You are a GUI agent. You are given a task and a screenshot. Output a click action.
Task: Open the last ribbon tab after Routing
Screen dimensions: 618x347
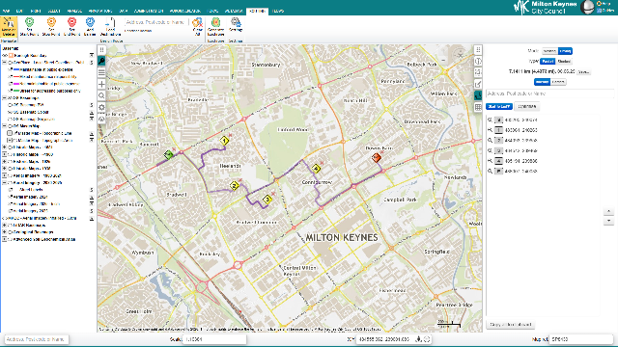[278, 11]
